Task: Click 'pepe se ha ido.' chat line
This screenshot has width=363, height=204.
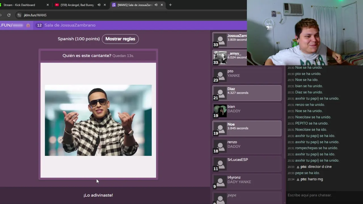Action: click(307, 173)
